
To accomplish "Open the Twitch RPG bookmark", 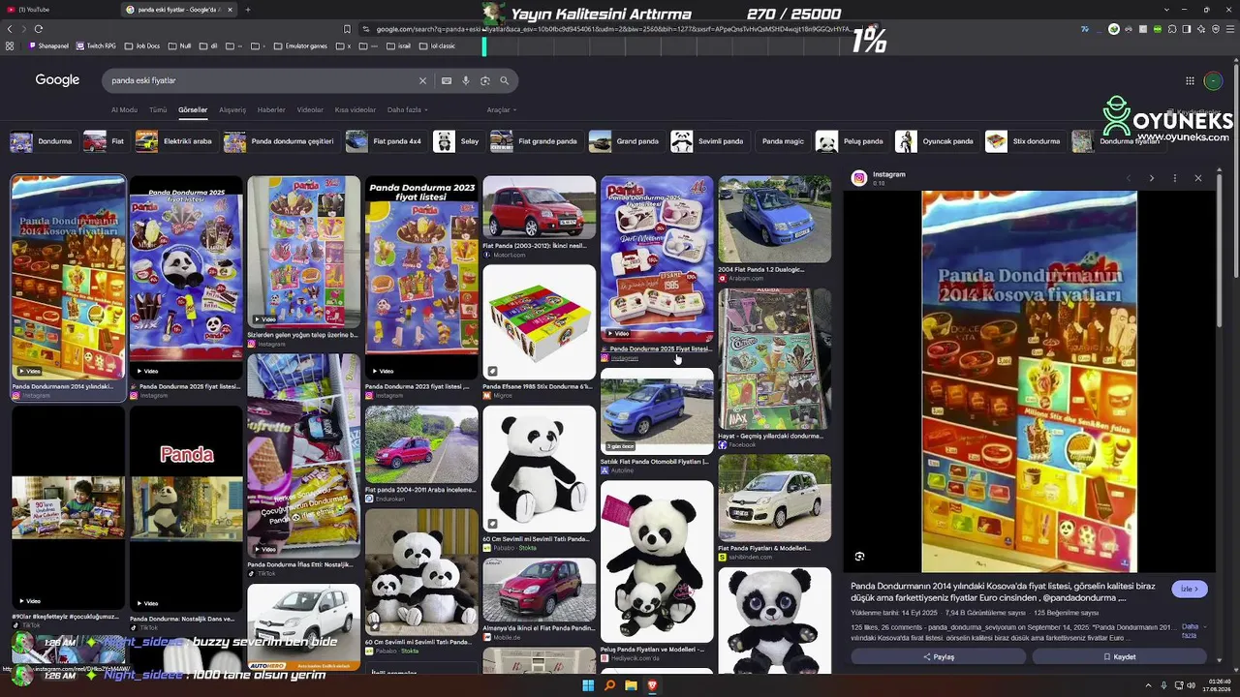I will (x=96, y=45).
